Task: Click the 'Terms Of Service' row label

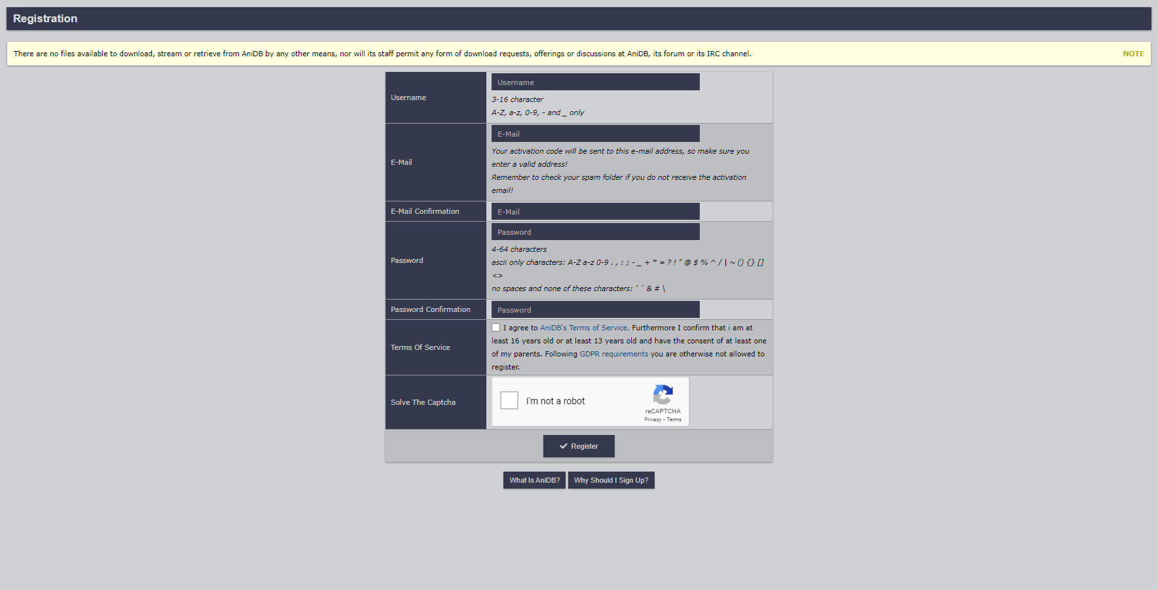Action: (420, 347)
